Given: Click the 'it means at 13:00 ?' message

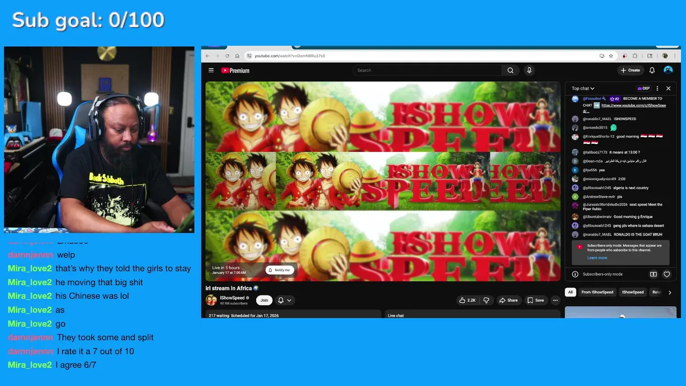Looking at the screenshot, I should click(624, 152).
